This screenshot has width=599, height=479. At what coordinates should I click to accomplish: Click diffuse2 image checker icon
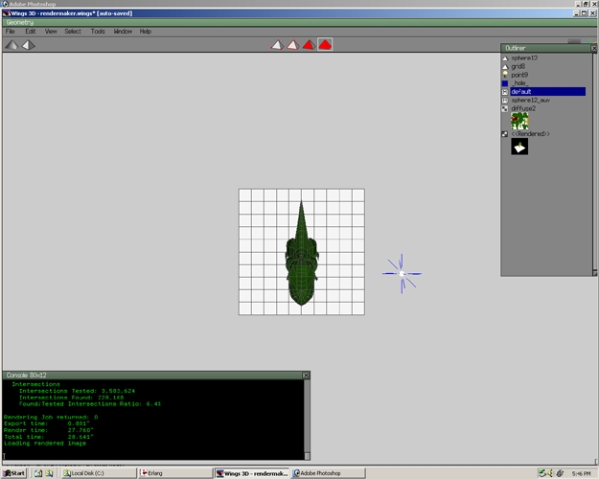[x=505, y=108]
